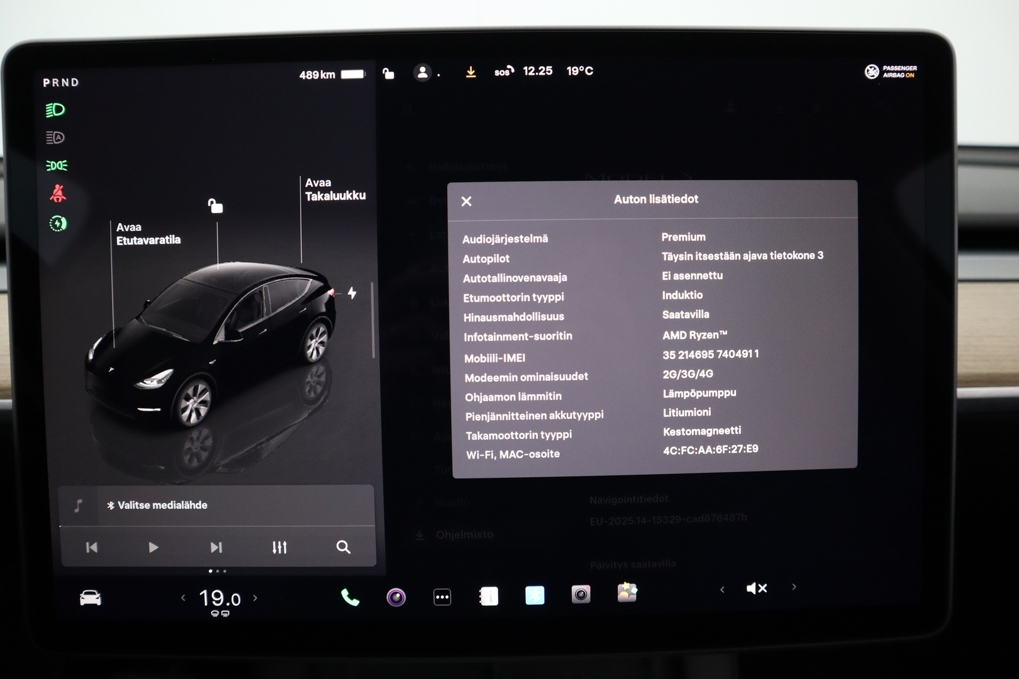This screenshot has height=679, width=1019.
Task: Open media search with the magnifier icon
Action: [343, 547]
